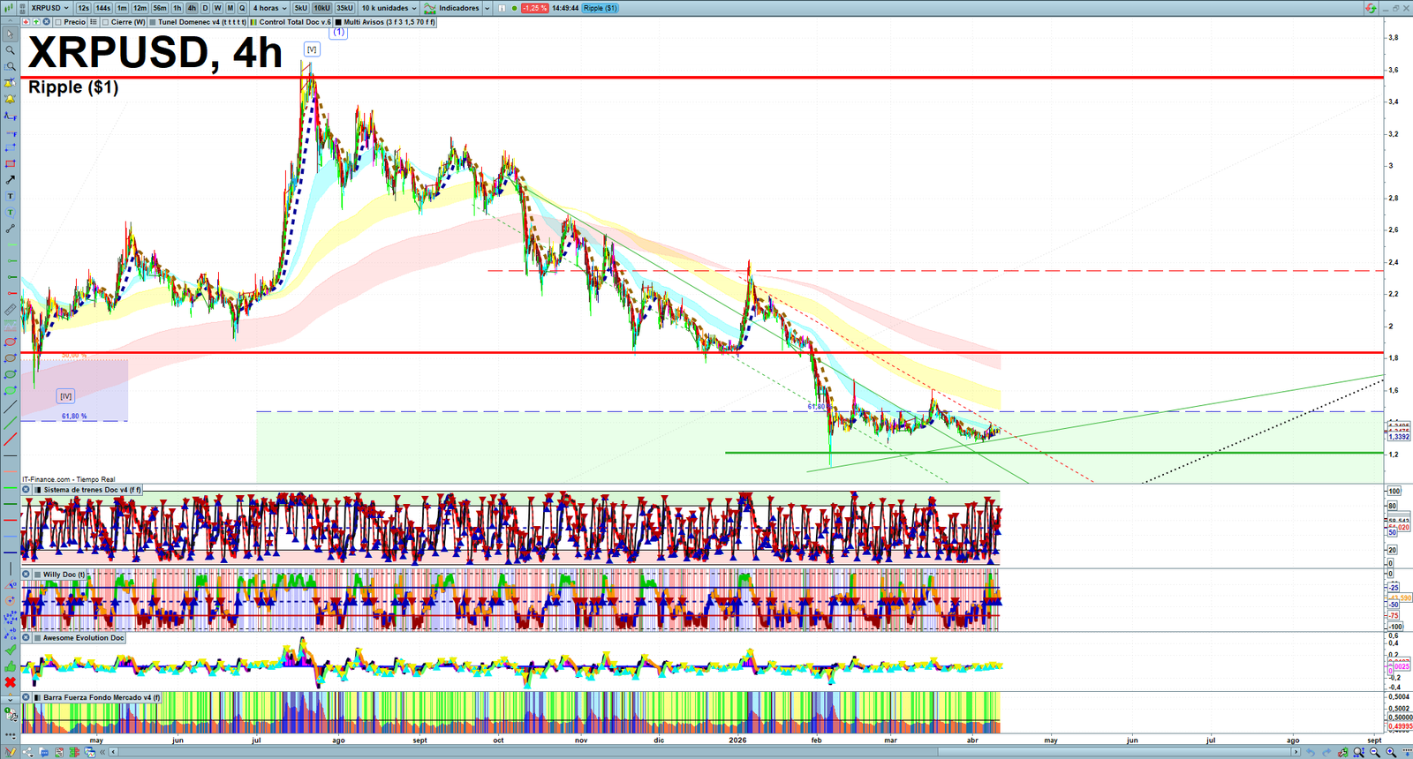1413x759 pixels.
Task: Select the red ellipse drawing tool
Action: tap(10, 342)
